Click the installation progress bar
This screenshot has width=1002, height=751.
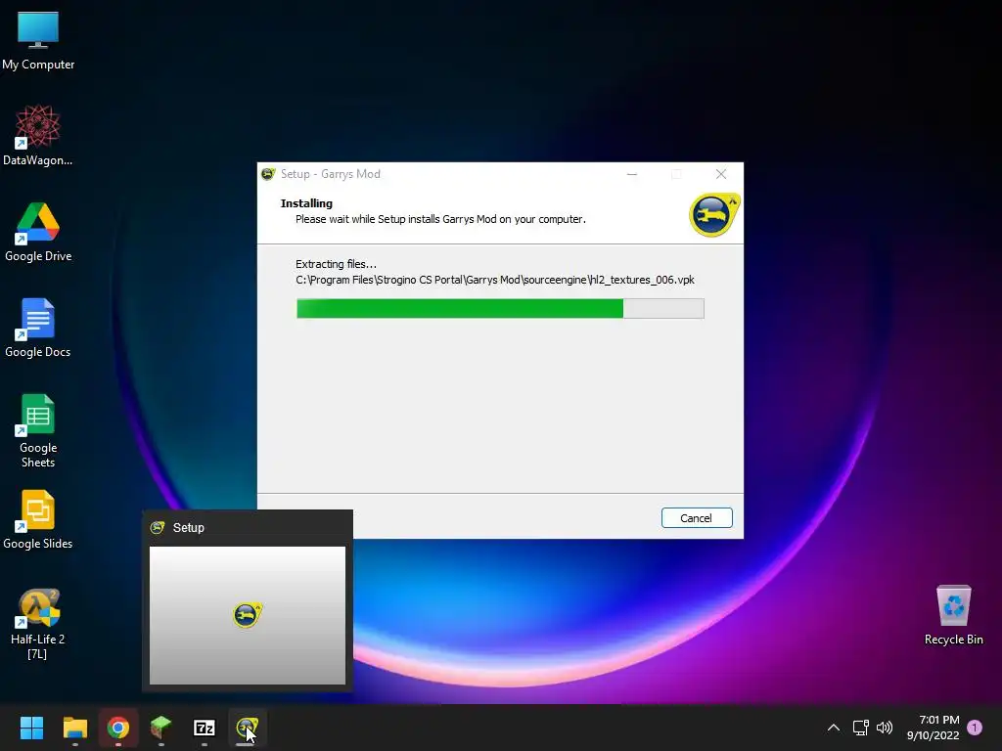pos(500,308)
